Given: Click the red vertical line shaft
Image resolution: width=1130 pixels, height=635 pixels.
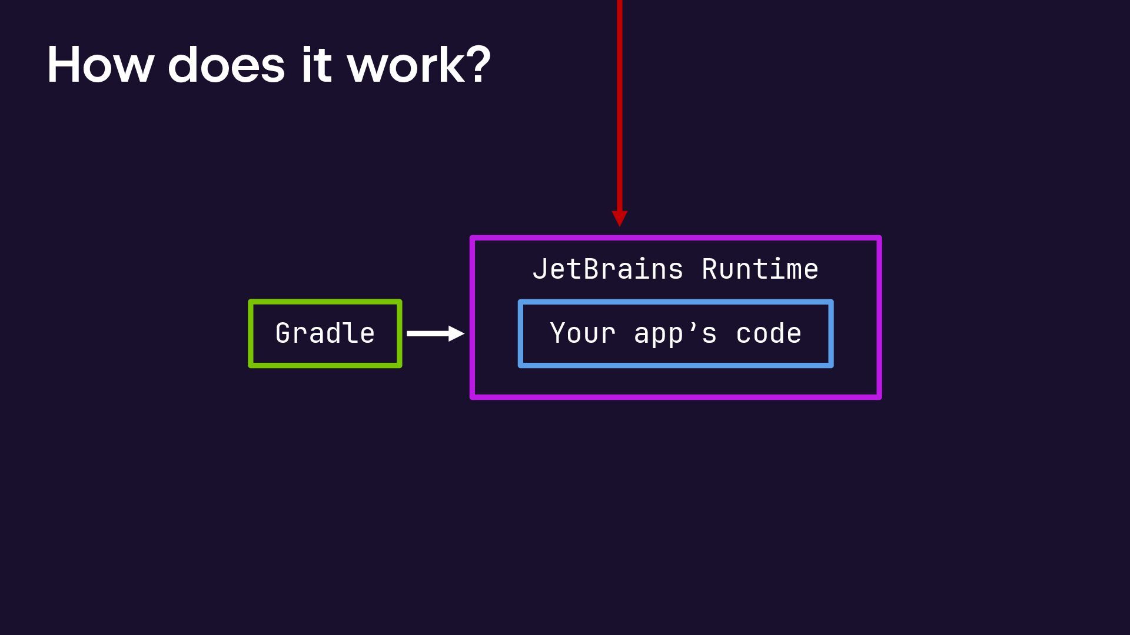Looking at the screenshot, I should tap(619, 106).
